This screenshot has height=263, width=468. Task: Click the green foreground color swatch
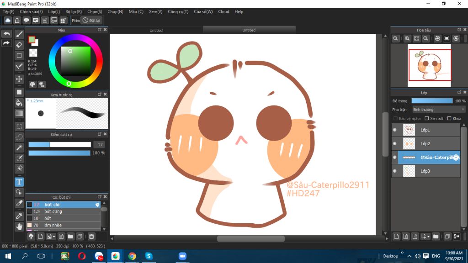click(32, 40)
